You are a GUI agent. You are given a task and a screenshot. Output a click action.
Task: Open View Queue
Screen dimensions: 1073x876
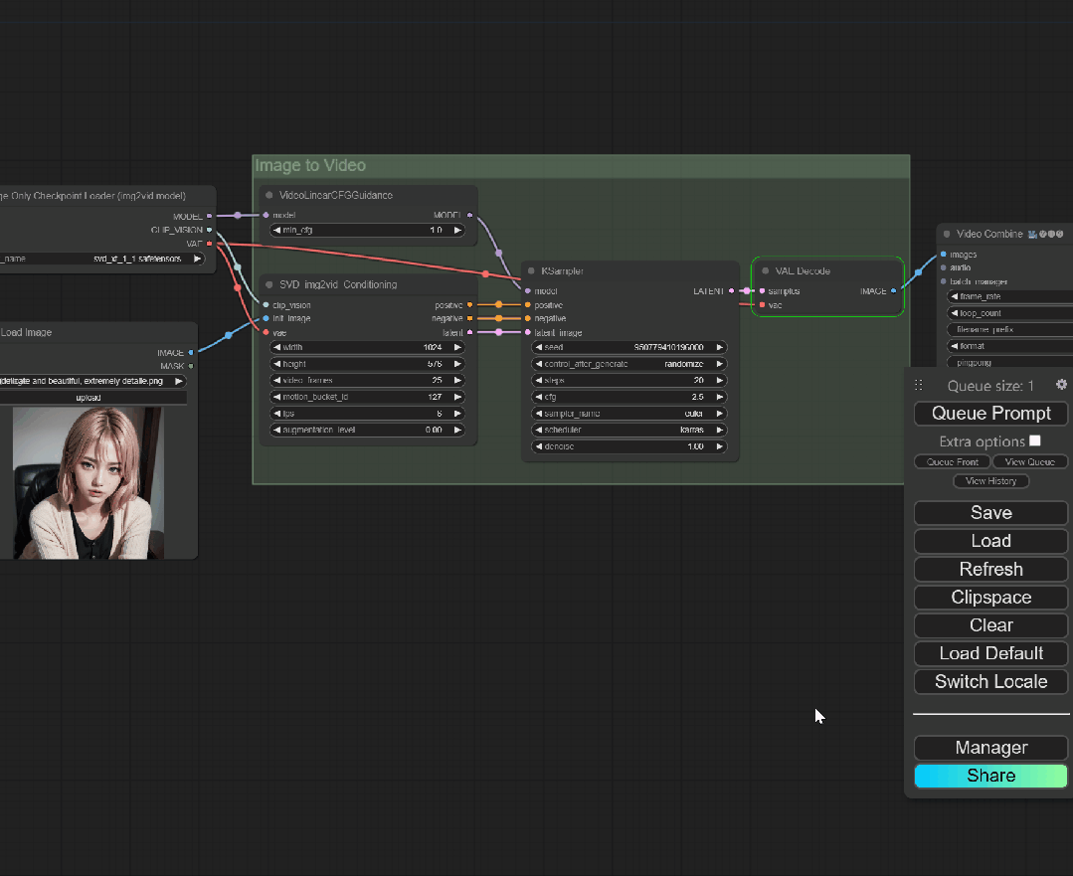coord(1030,462)
